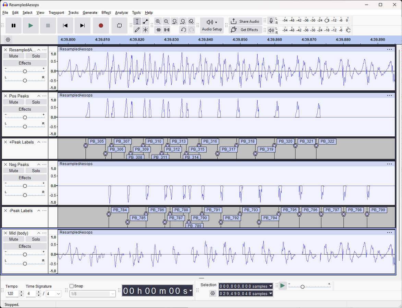The height and width of the screenshot is (308, 402).
Task: Open the Time Signature denominator dropdown
Action: tap(53, 294)
